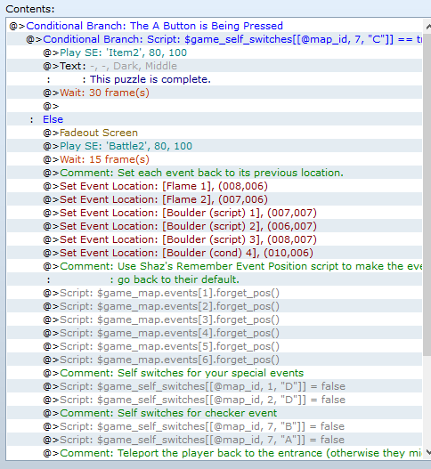
Task: Select the Text Dark, Middle command
Action: (215, 66)
